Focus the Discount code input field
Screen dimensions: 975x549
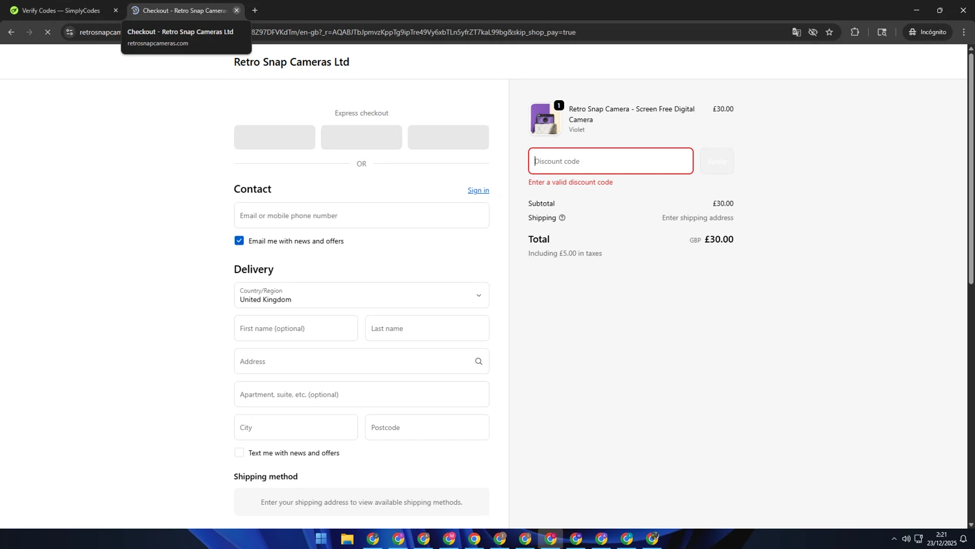click(x=610, y=161)
